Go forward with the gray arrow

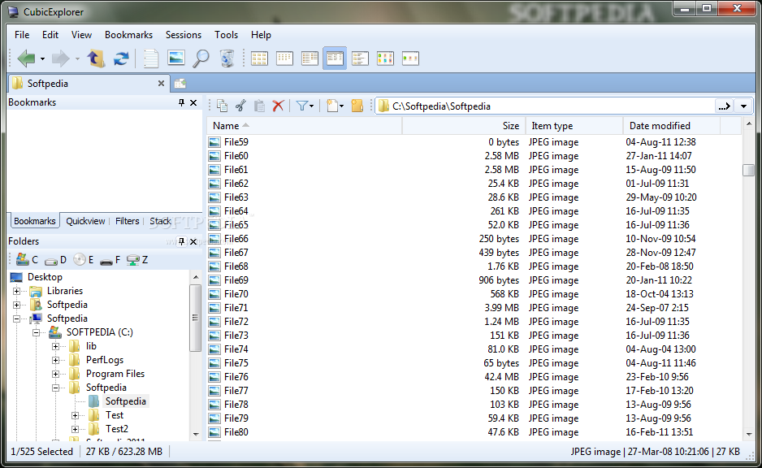61,58
